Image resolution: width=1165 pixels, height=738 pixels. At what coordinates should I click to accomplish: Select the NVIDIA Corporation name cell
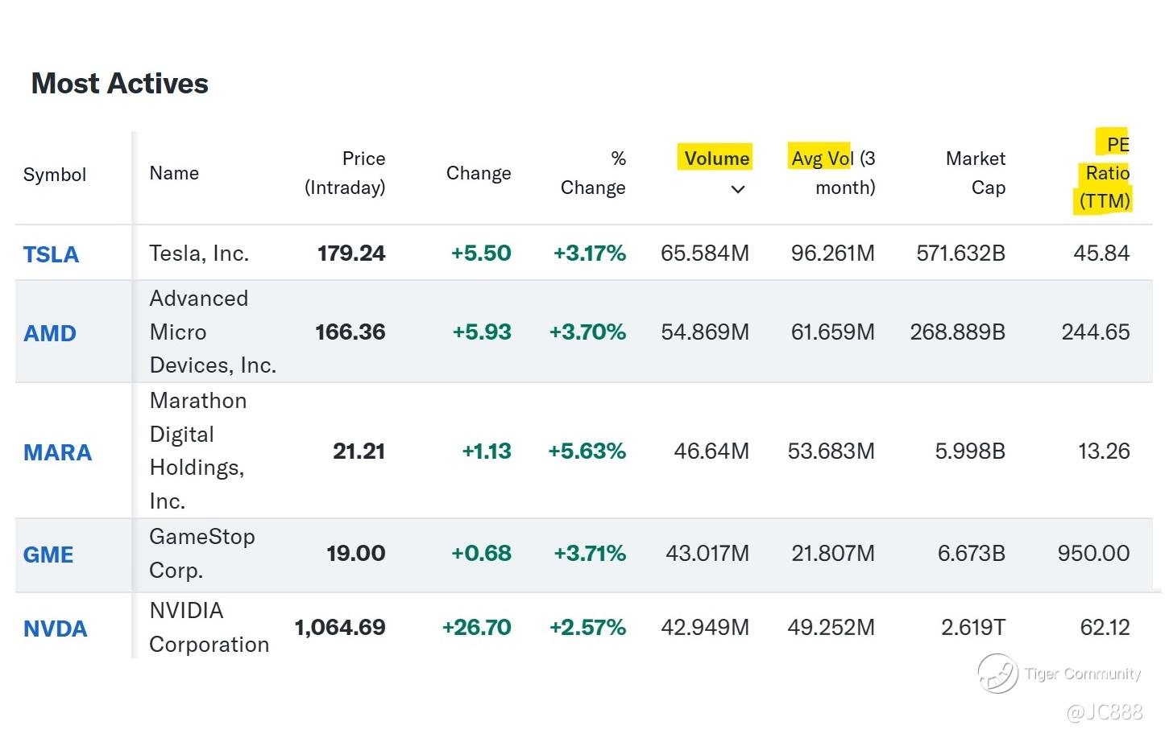tap(209, 627)
